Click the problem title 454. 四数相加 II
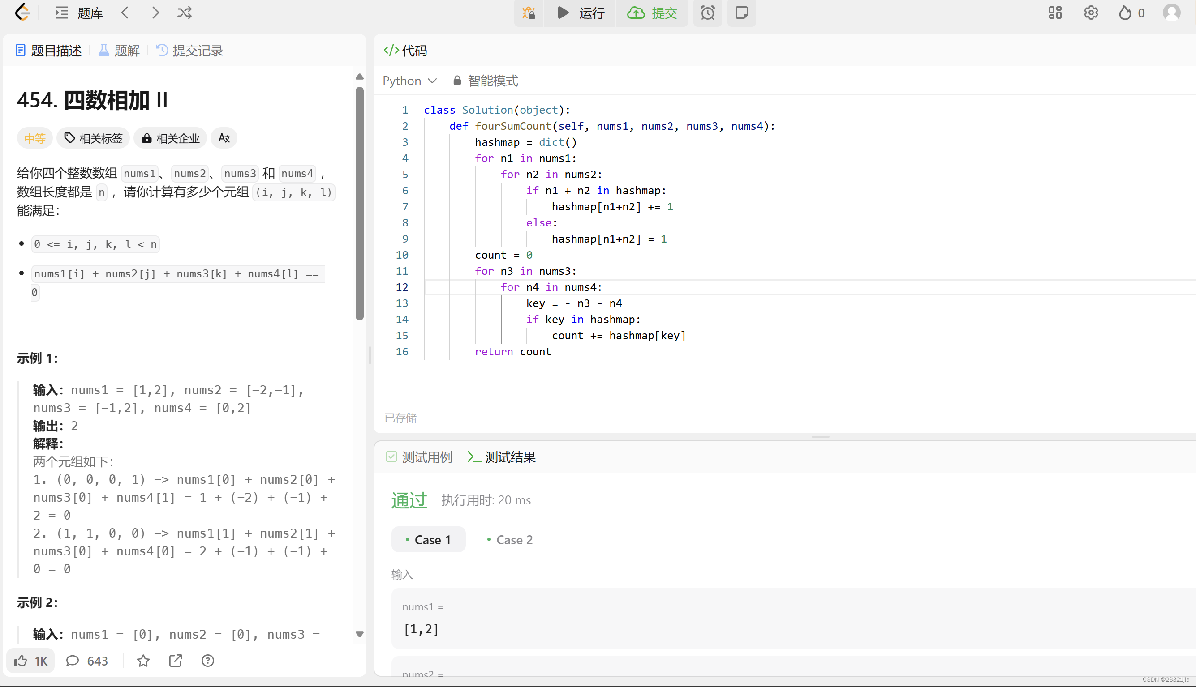Image resolution: width=1196 pixels, height=687 pixels. tap(93, 100)
